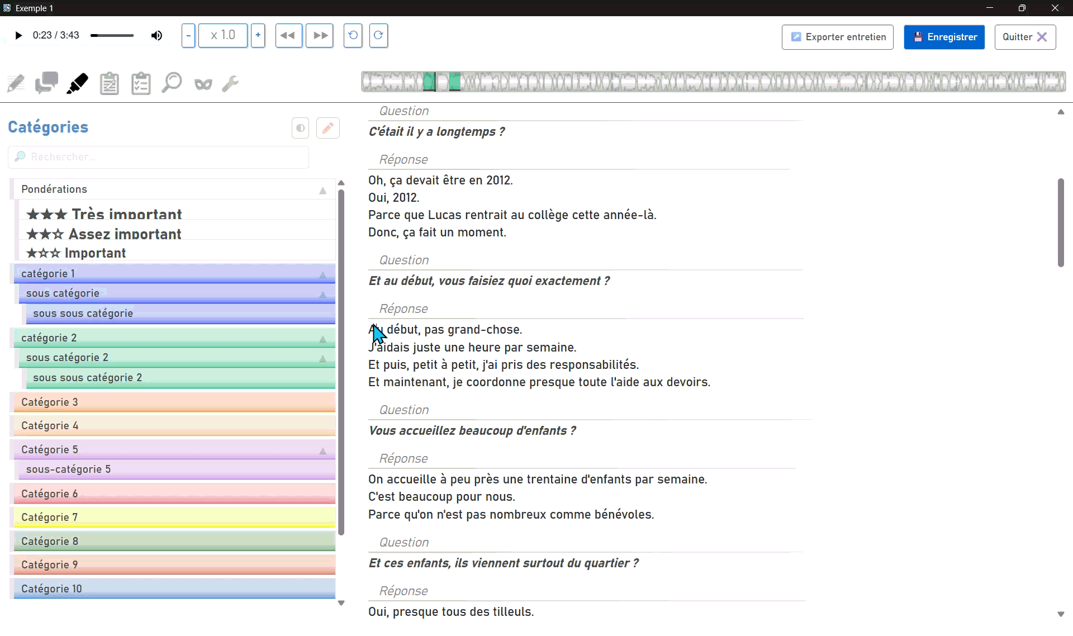
Task: Toggle the contrast button beside Catégories
Action: (x=300, y=129)
